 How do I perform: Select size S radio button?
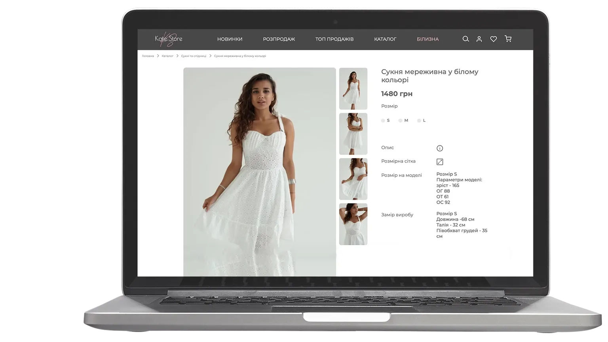(x=383, y=121)
